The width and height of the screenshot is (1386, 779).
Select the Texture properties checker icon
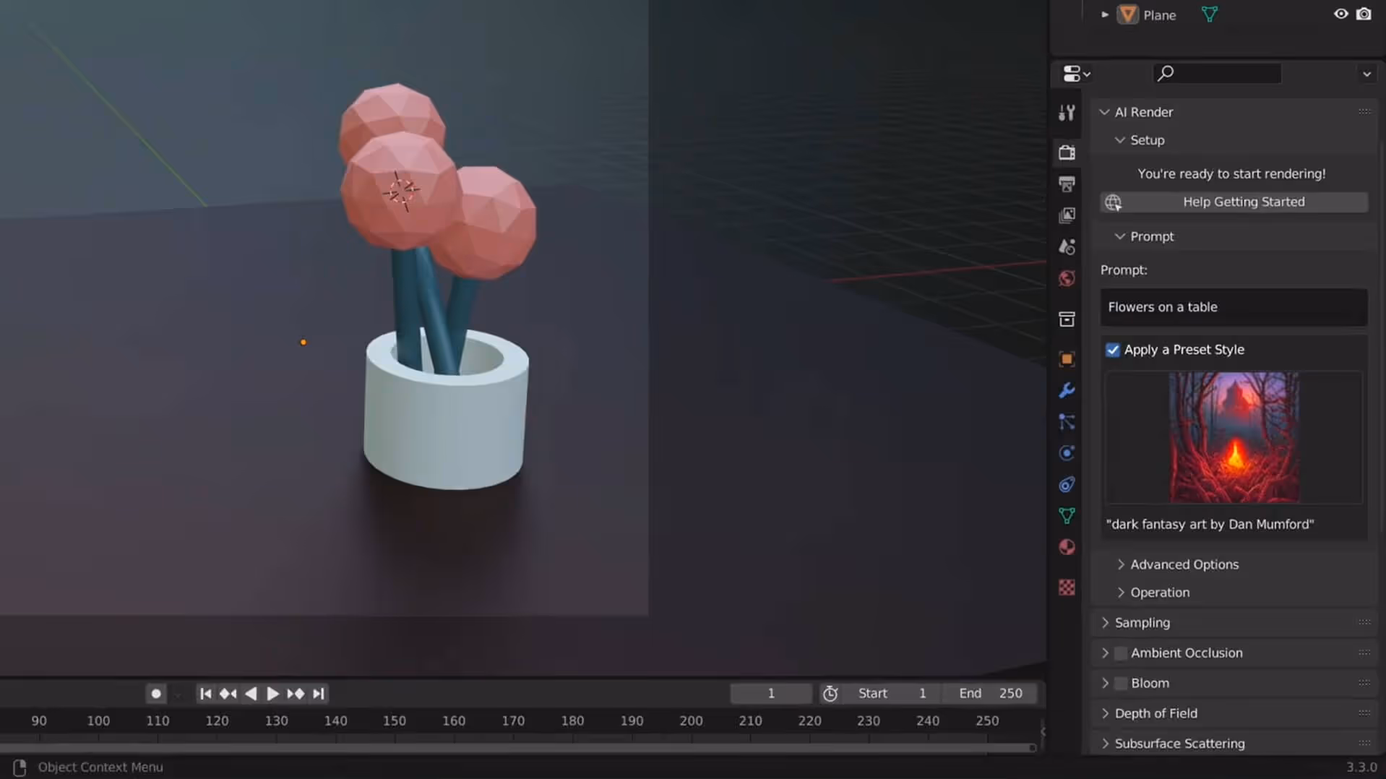1067,588
